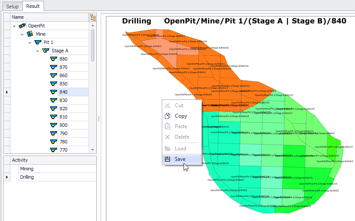Click the Save floppy disk icon

(167, 159)
